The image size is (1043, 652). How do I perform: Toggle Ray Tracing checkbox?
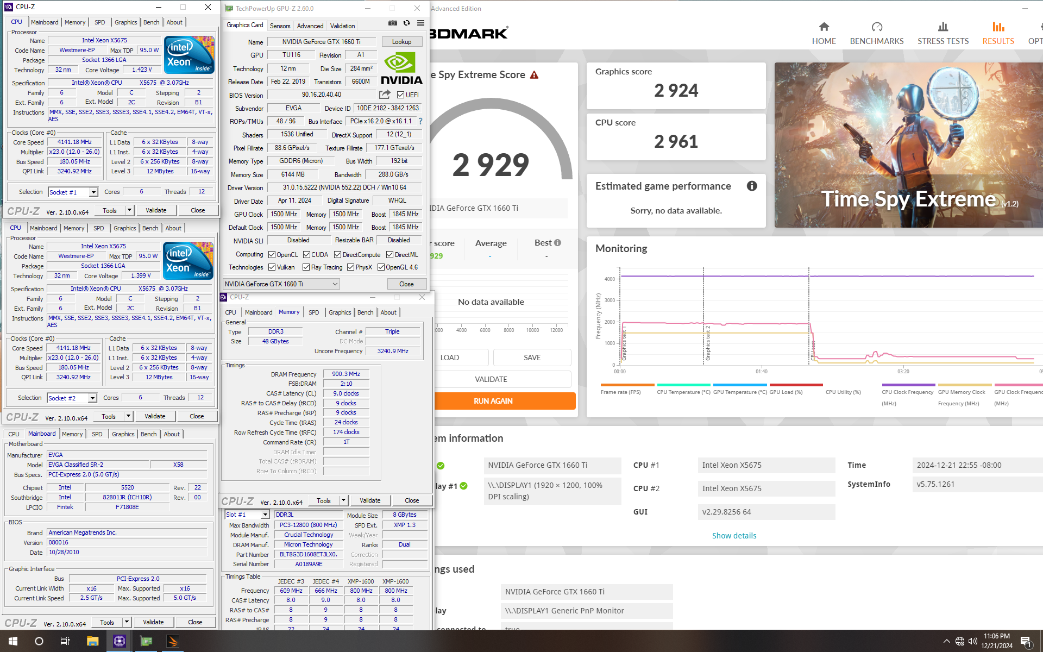(306, 267)
